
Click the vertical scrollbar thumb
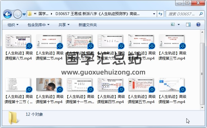pos(202,74)
